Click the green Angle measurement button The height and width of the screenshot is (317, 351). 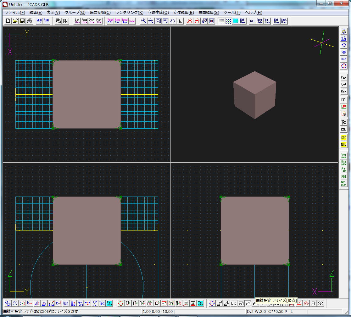pos(344,170)
